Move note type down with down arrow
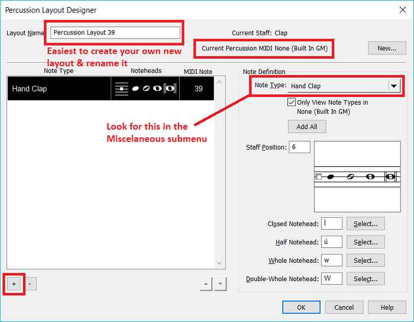This screenshot has width=414, height=322. click(220, 284)
